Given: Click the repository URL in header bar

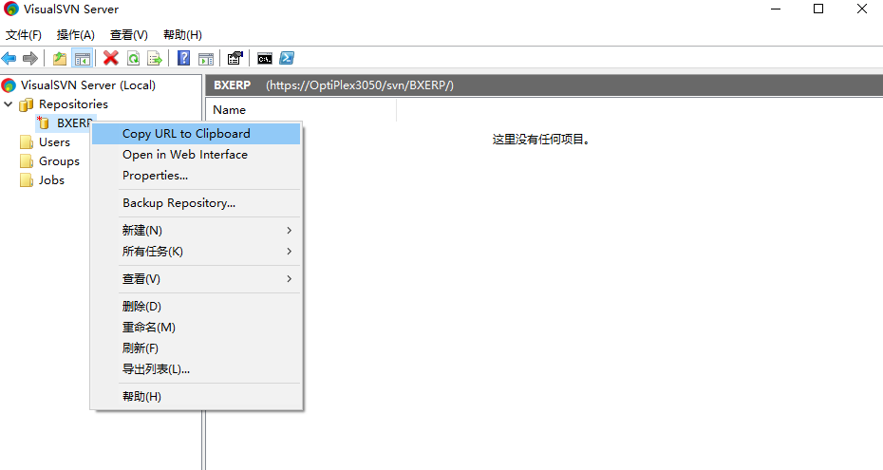Looking at the screenshot, I should [359, 85].
